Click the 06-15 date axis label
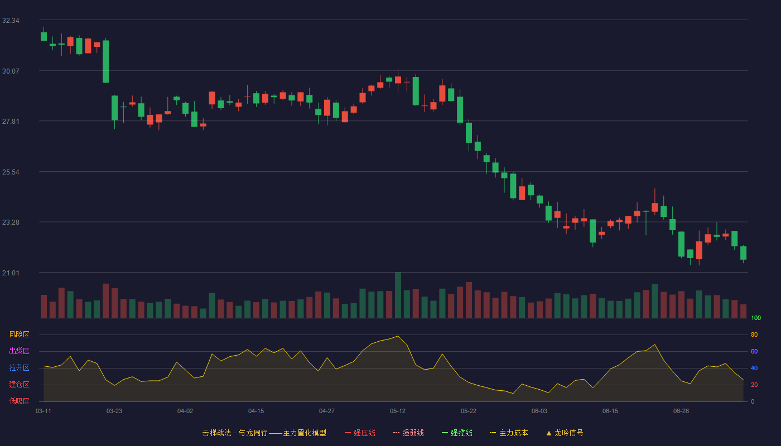Viewport: 781px width, 446px height. [610, 411]
